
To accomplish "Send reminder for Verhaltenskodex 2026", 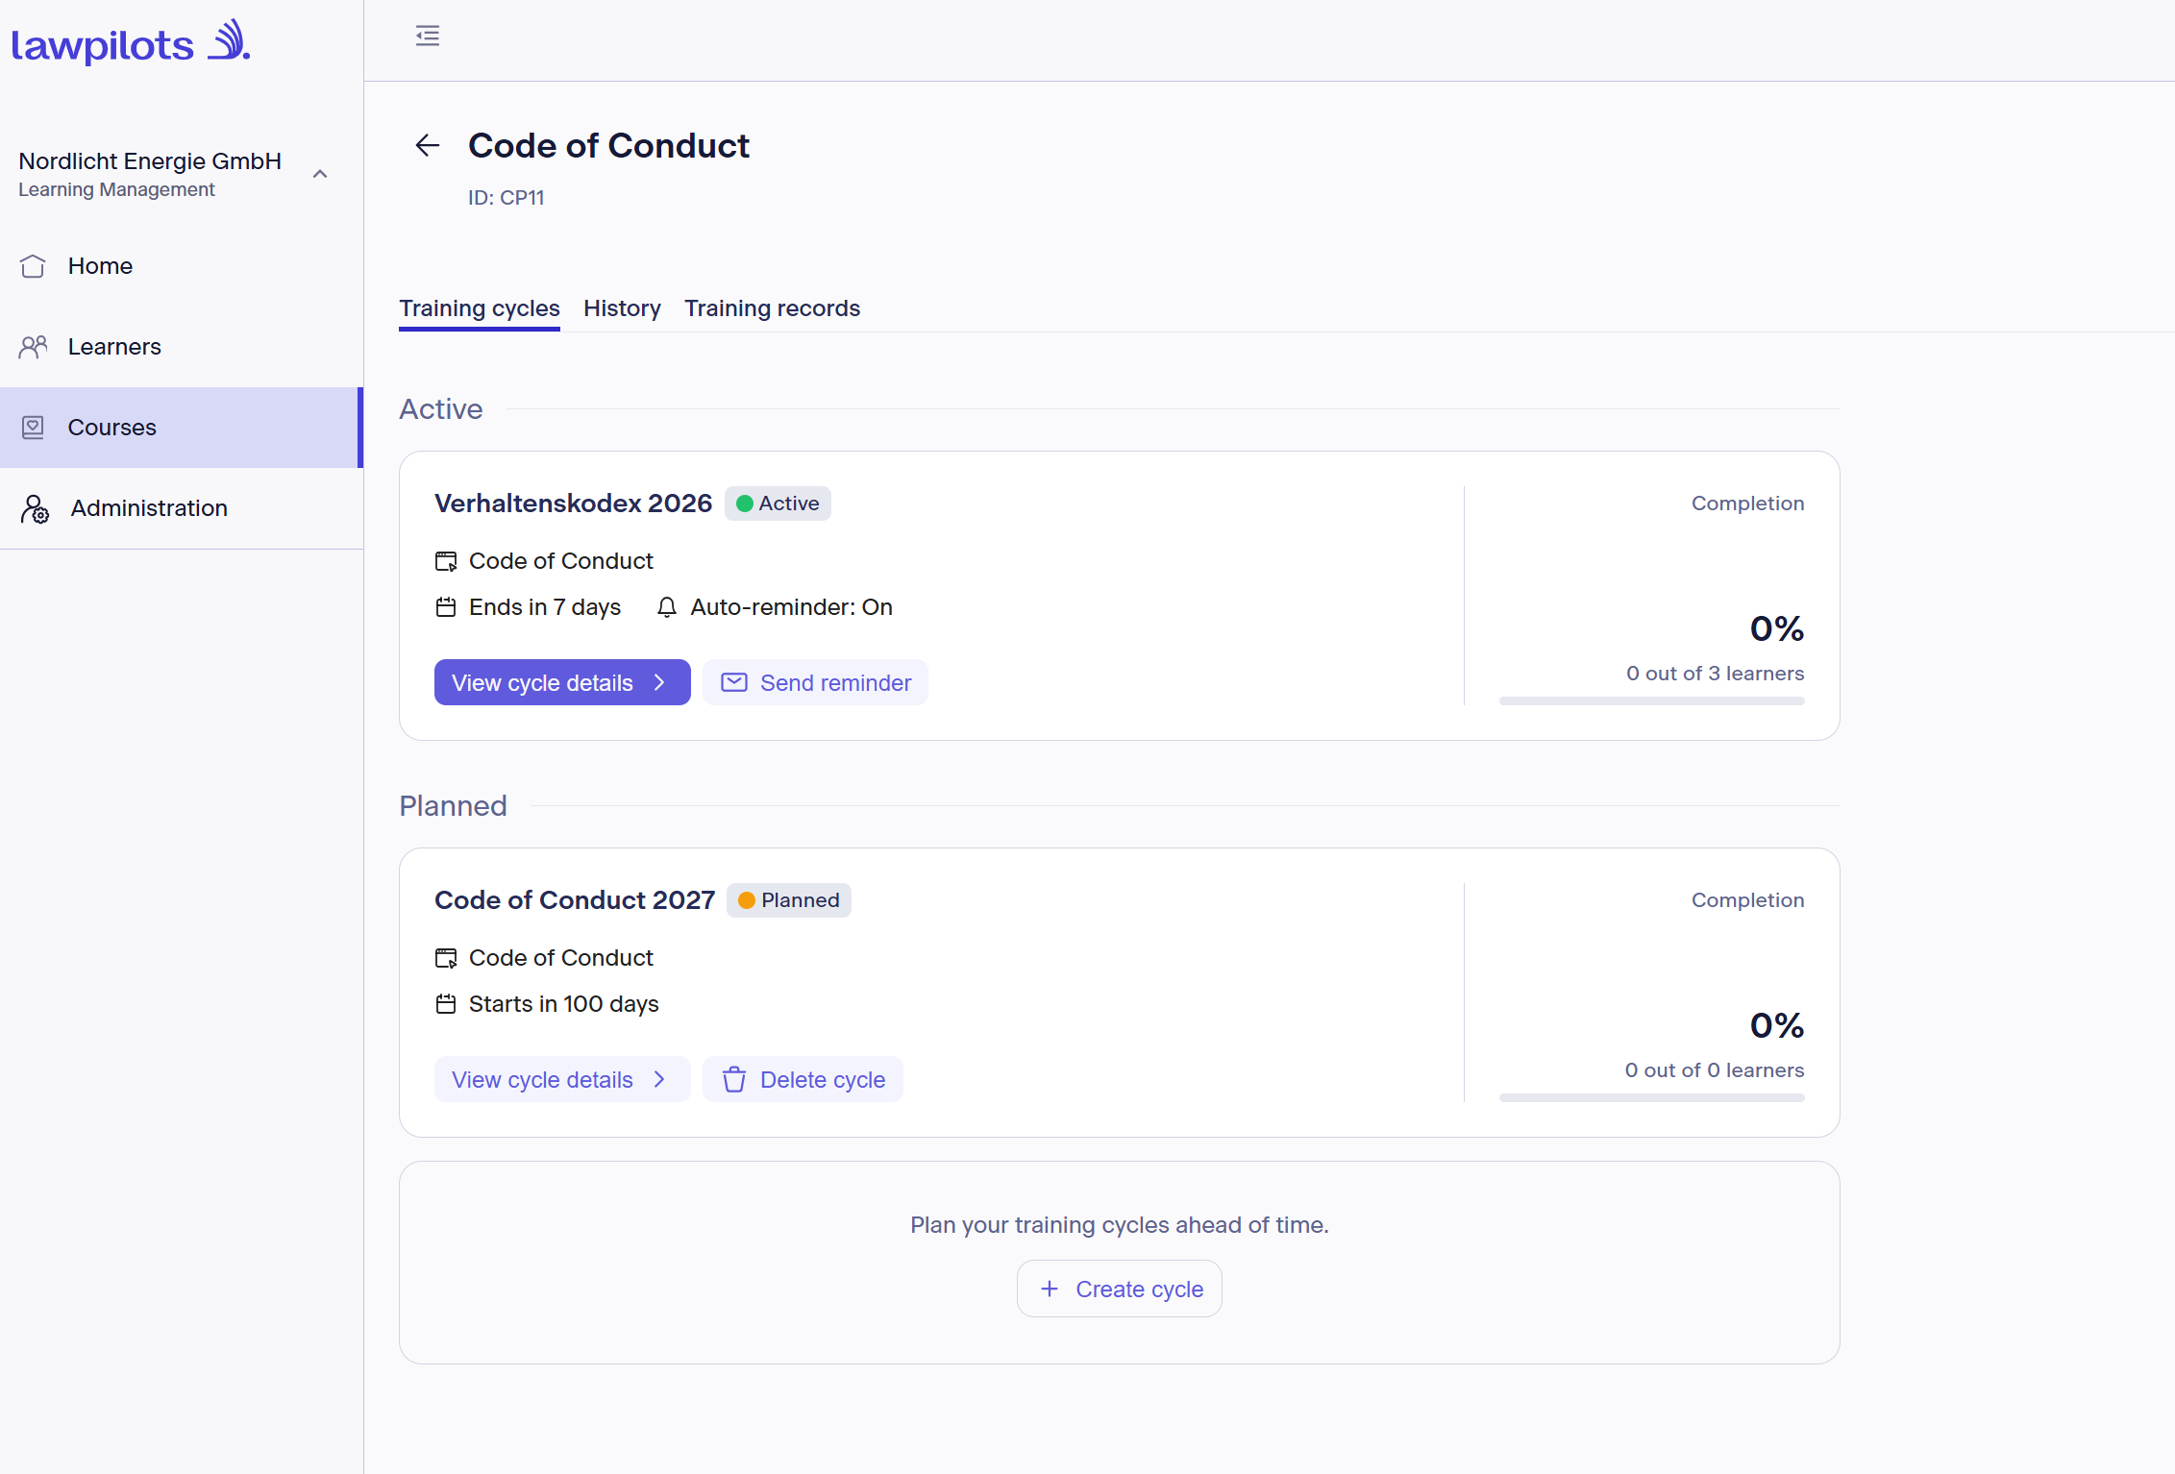I will [815, 682].
